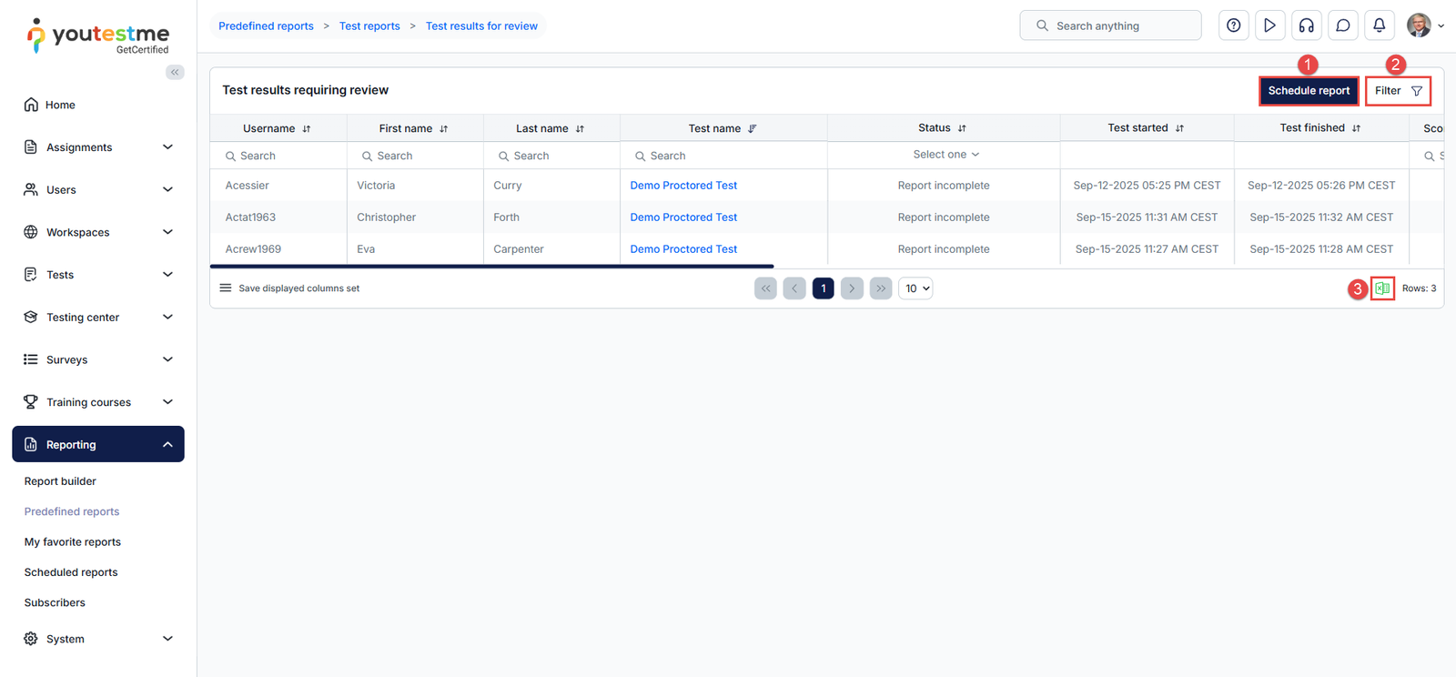Click the Filter button
The height and width of the screenshot is (677, 1456).
tap(1398, 91)
